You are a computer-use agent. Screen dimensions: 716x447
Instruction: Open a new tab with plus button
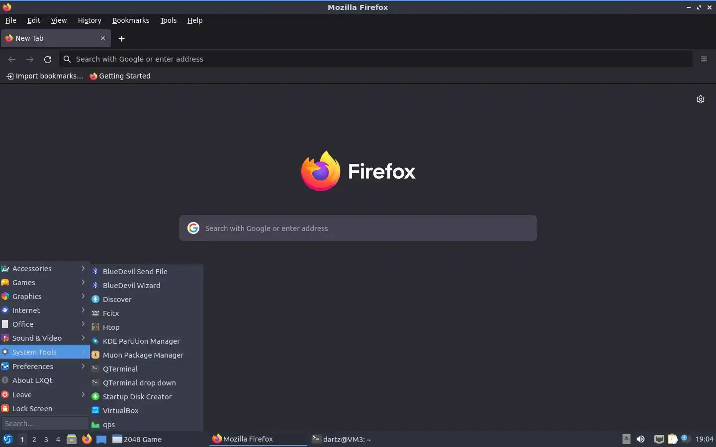pos(121,38)
